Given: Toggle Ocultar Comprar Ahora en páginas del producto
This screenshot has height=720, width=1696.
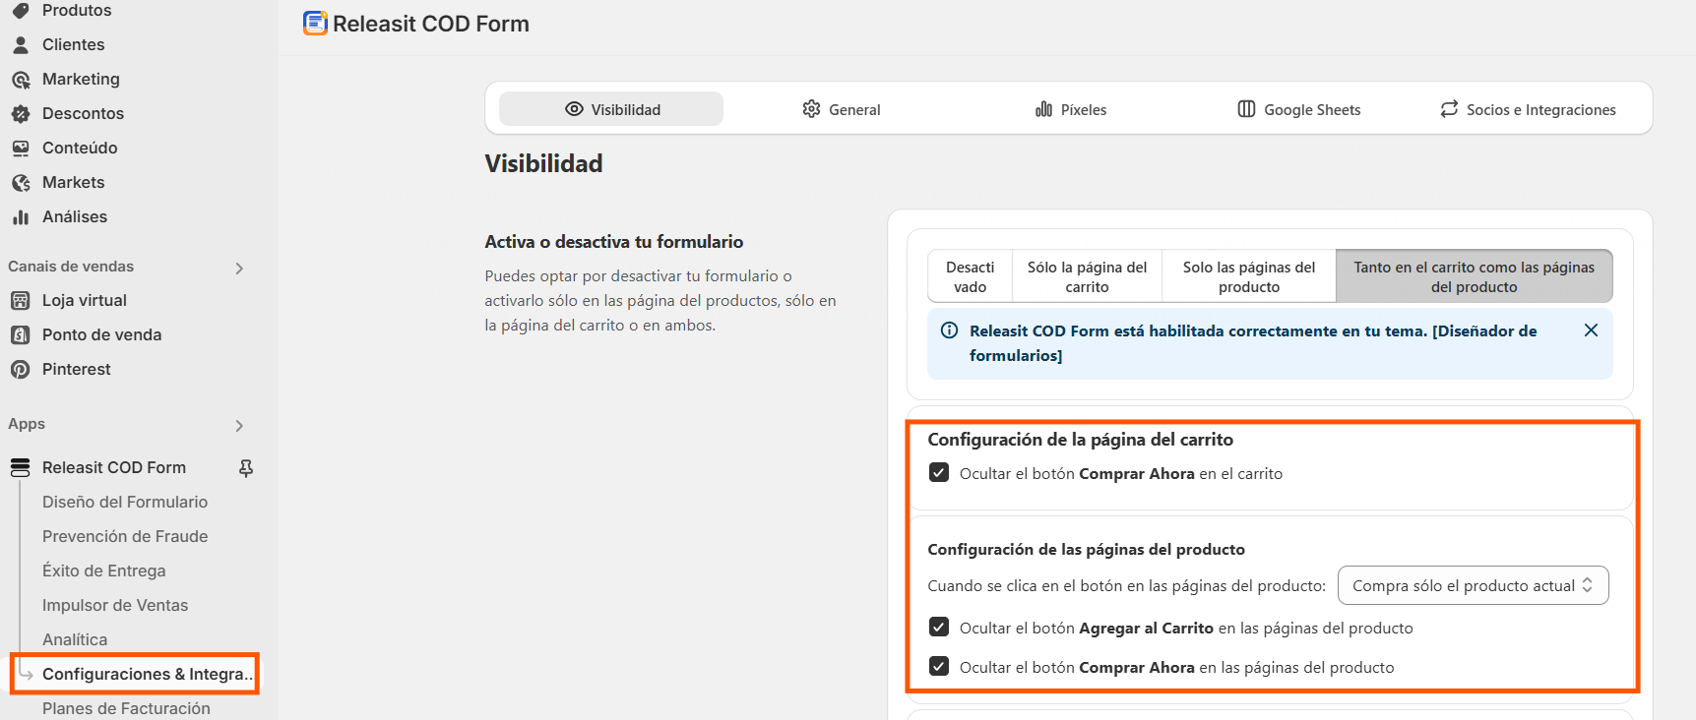Looking at the screenshot, I should pos(939,667).
